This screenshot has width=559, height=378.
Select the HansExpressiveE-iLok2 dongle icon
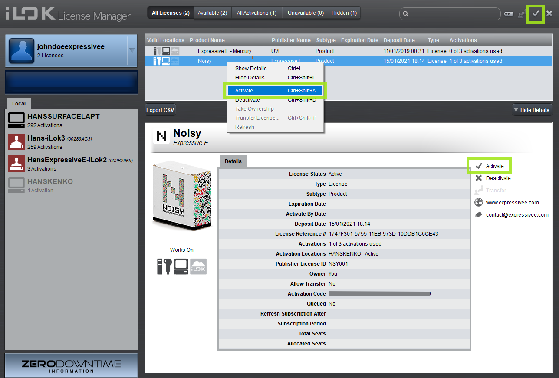pyautogui.click(x=16, y=164)
